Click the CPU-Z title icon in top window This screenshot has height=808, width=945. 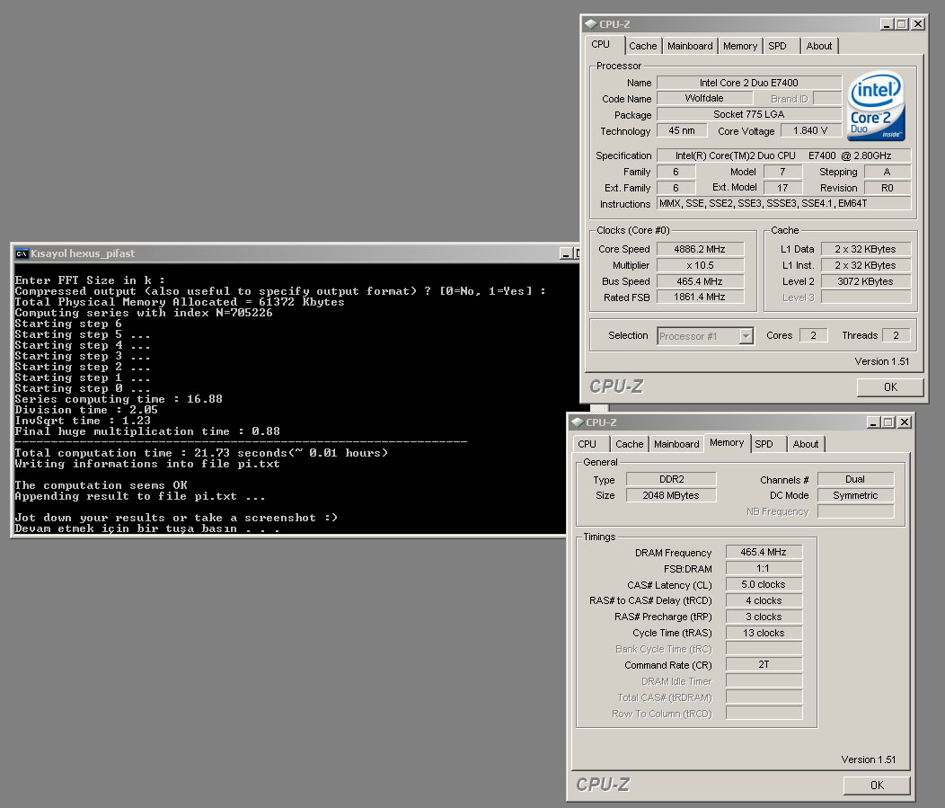tap(591, 24)
